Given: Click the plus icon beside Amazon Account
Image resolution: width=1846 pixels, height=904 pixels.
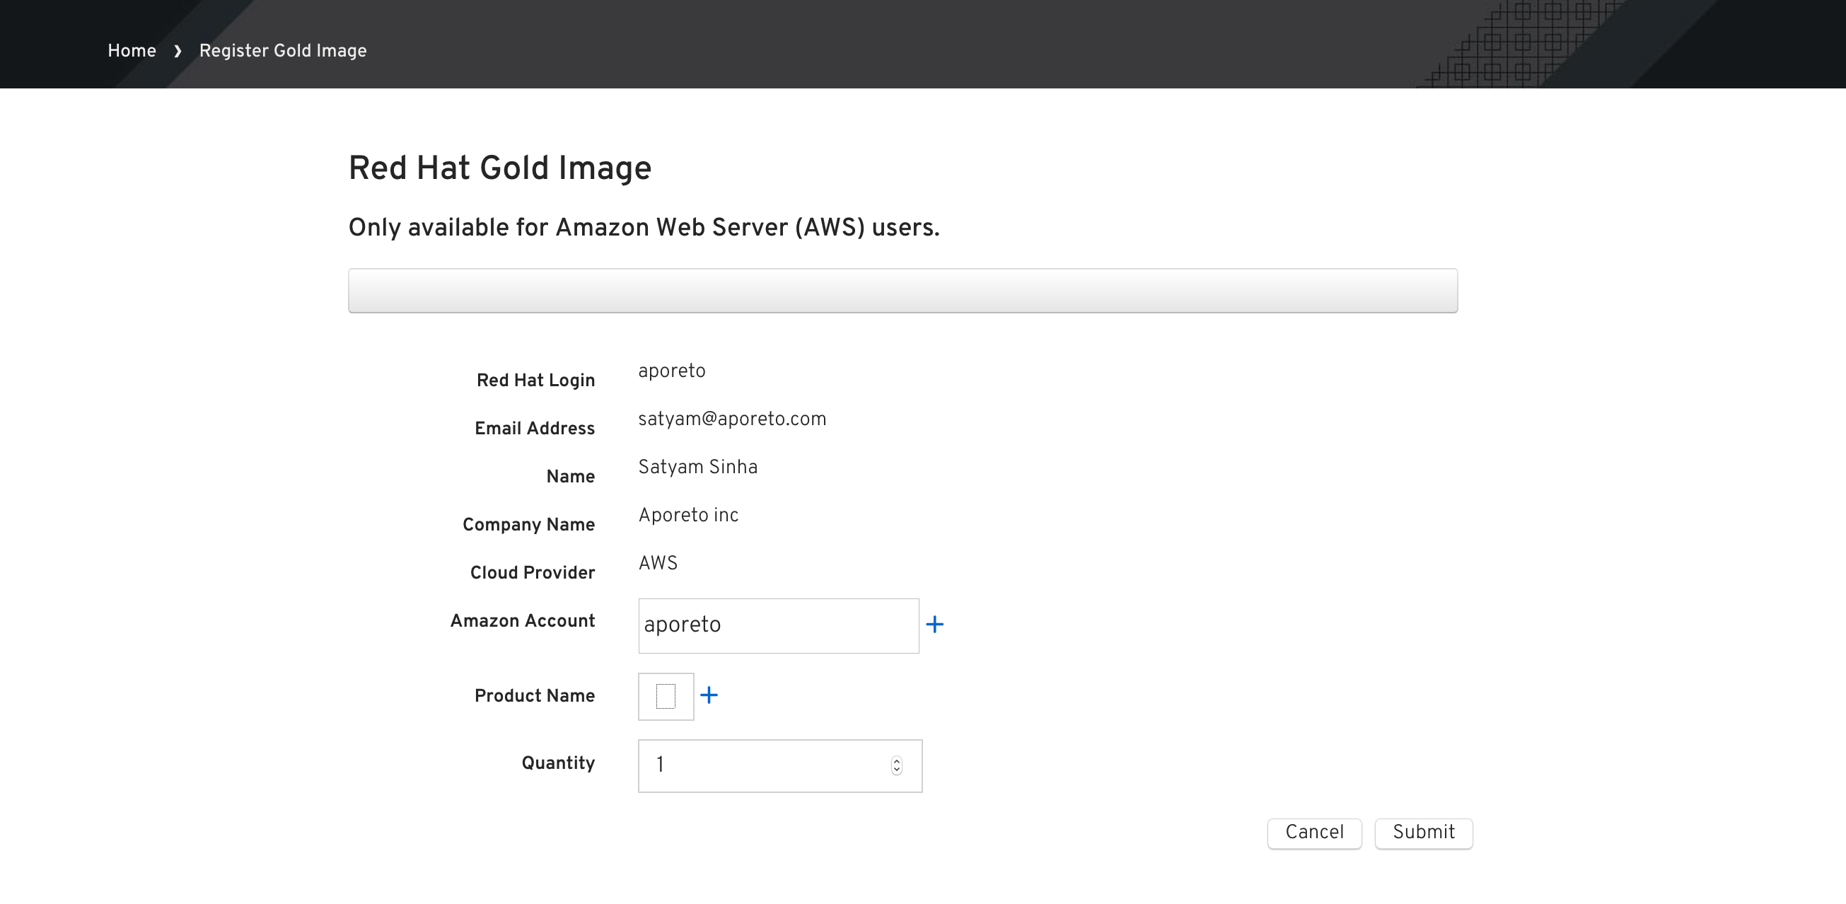Looking at the screenshot, I should coord(934,625).
